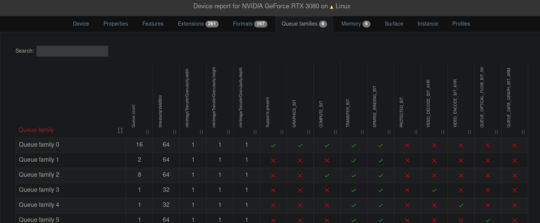Sort by TRANSFER_BIT column arrows

pos(362,132)
